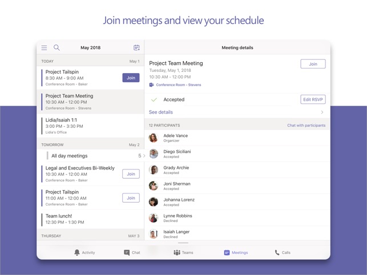
Task: Click Join in Meeting details header
Action: (313, 64)
